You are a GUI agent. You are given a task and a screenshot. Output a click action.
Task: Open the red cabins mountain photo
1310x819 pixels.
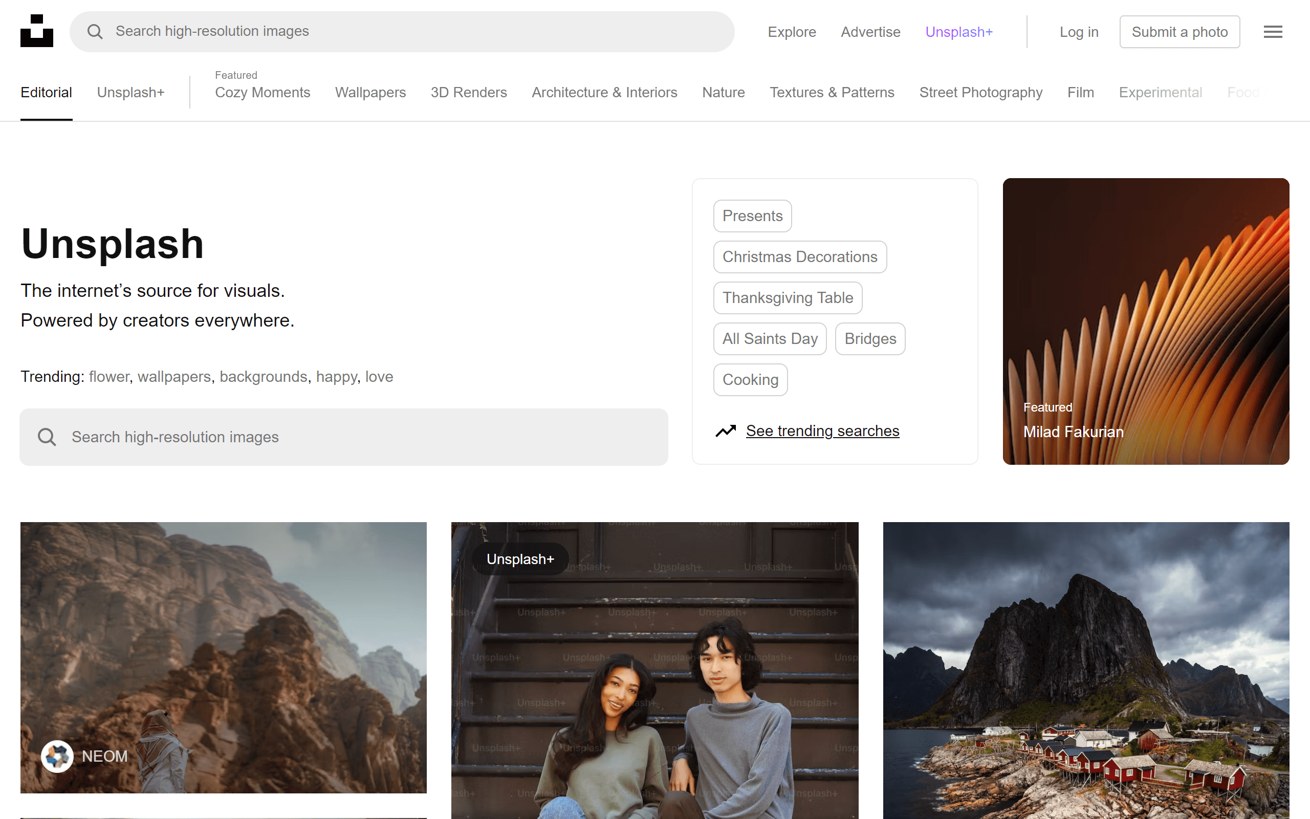(1085, 670)
